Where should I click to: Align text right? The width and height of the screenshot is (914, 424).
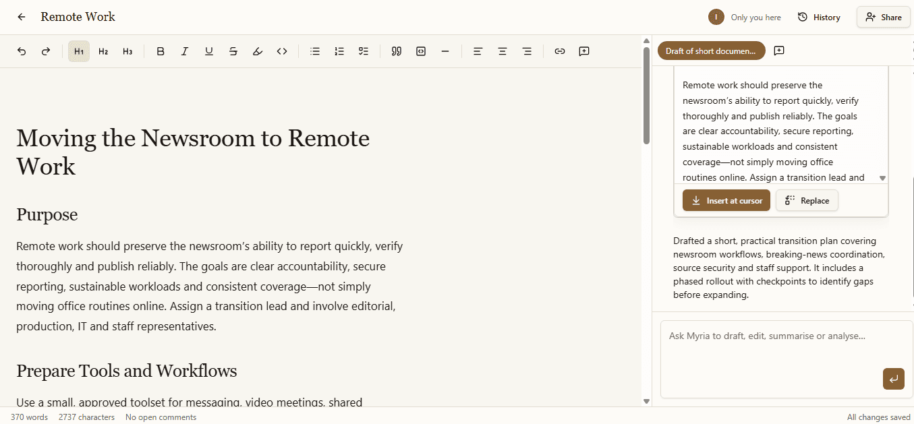tap(527, 51)
